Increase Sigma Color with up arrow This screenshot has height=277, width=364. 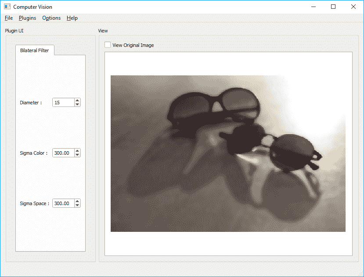[x=77, y=151]
